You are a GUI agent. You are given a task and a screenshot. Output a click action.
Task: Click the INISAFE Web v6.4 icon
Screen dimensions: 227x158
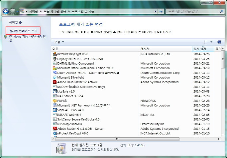coord(55,115)
